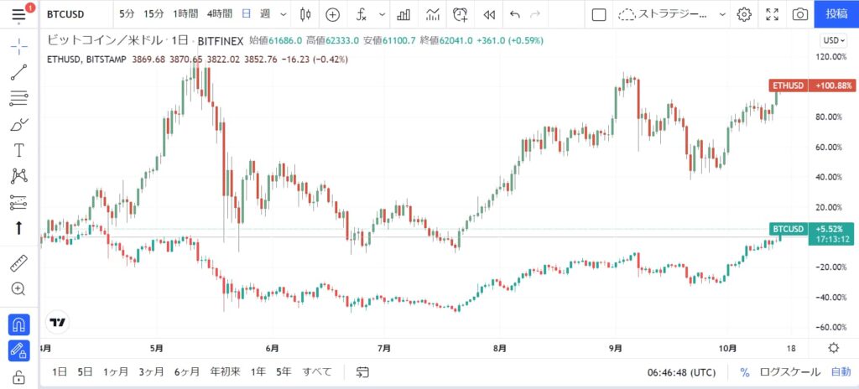859x389 pixels.
Task: Open candlestick chart type selector
Action: coord(305,14)
